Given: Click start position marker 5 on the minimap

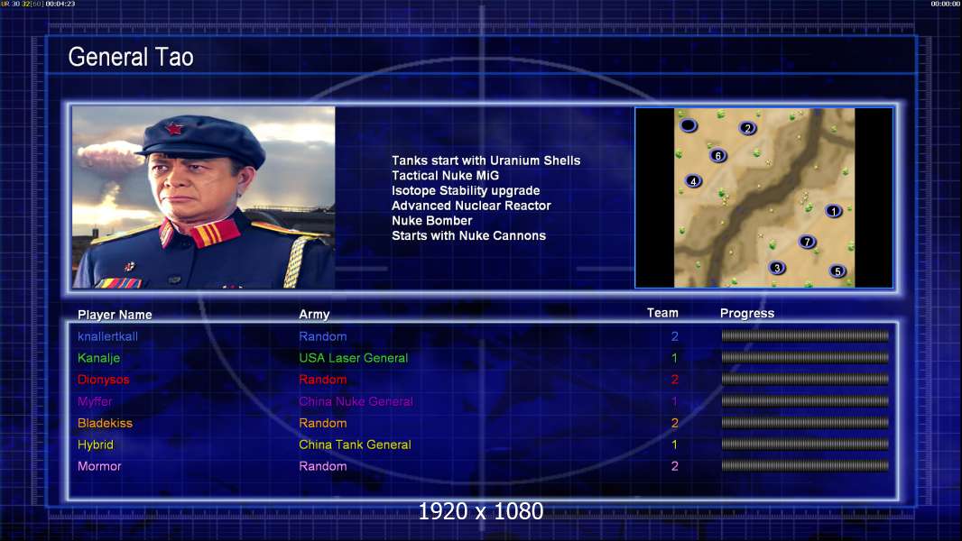Looking at the screenshot, I should pyautogui.click(x=837, y=270).
